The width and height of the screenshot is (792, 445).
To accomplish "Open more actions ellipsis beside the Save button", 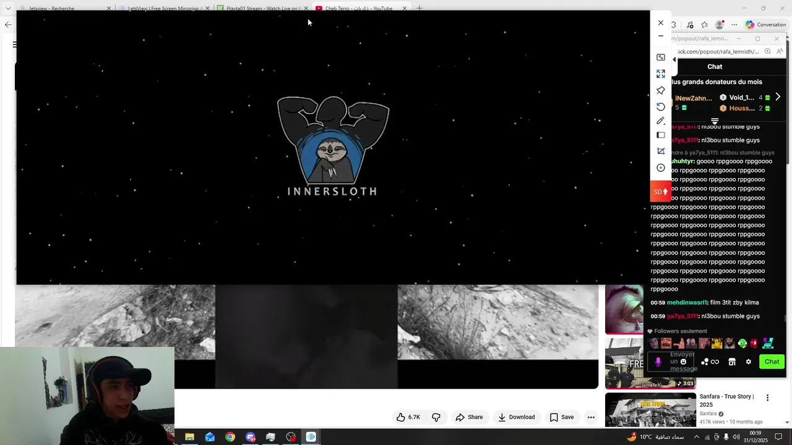I will click(591, 417).
